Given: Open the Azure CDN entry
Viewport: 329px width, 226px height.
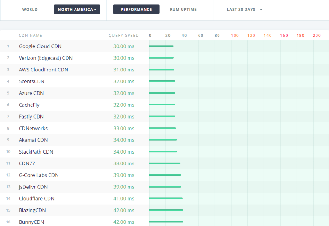Looking at the screenshot, I should click(31, 93).
